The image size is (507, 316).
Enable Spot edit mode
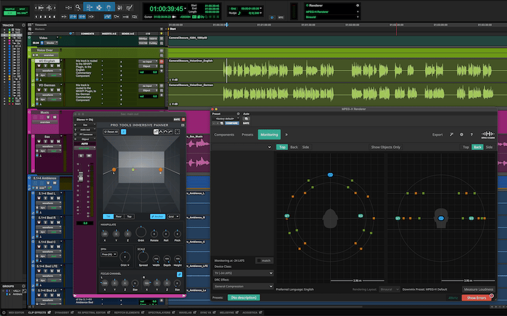point(23,9)
